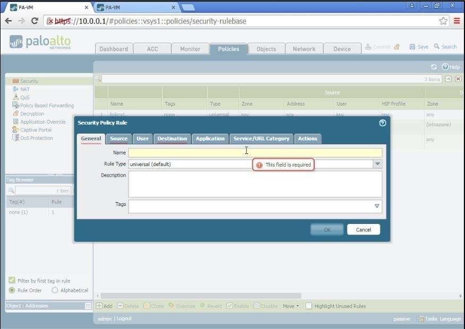This screenshot has width=465, height=329.
Task: Open the Move dropdown menu
Action: 290,306
